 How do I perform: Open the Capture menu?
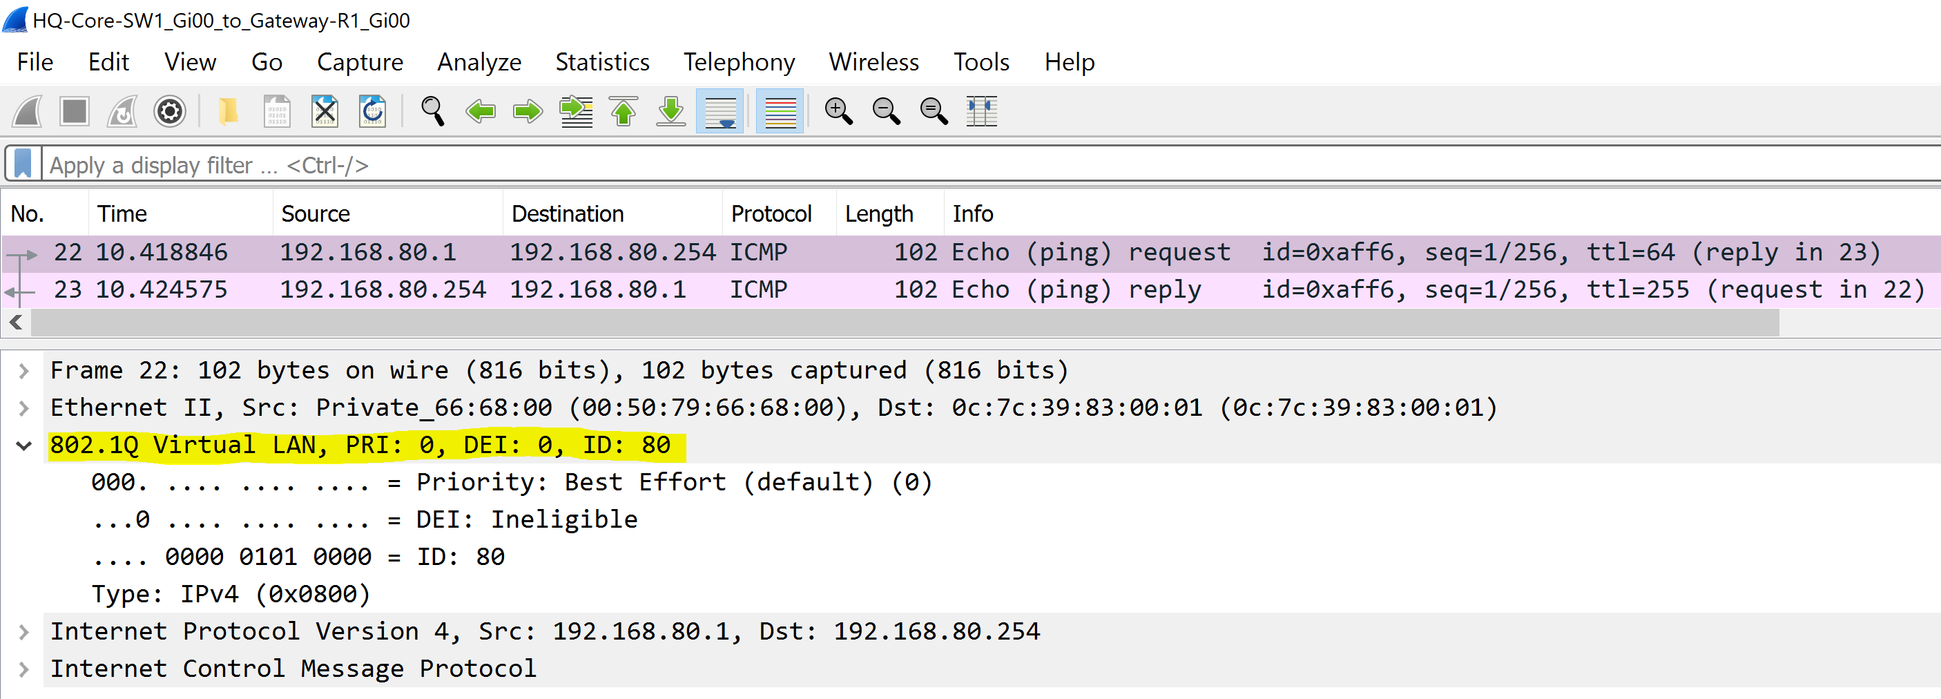click(360, 62)
